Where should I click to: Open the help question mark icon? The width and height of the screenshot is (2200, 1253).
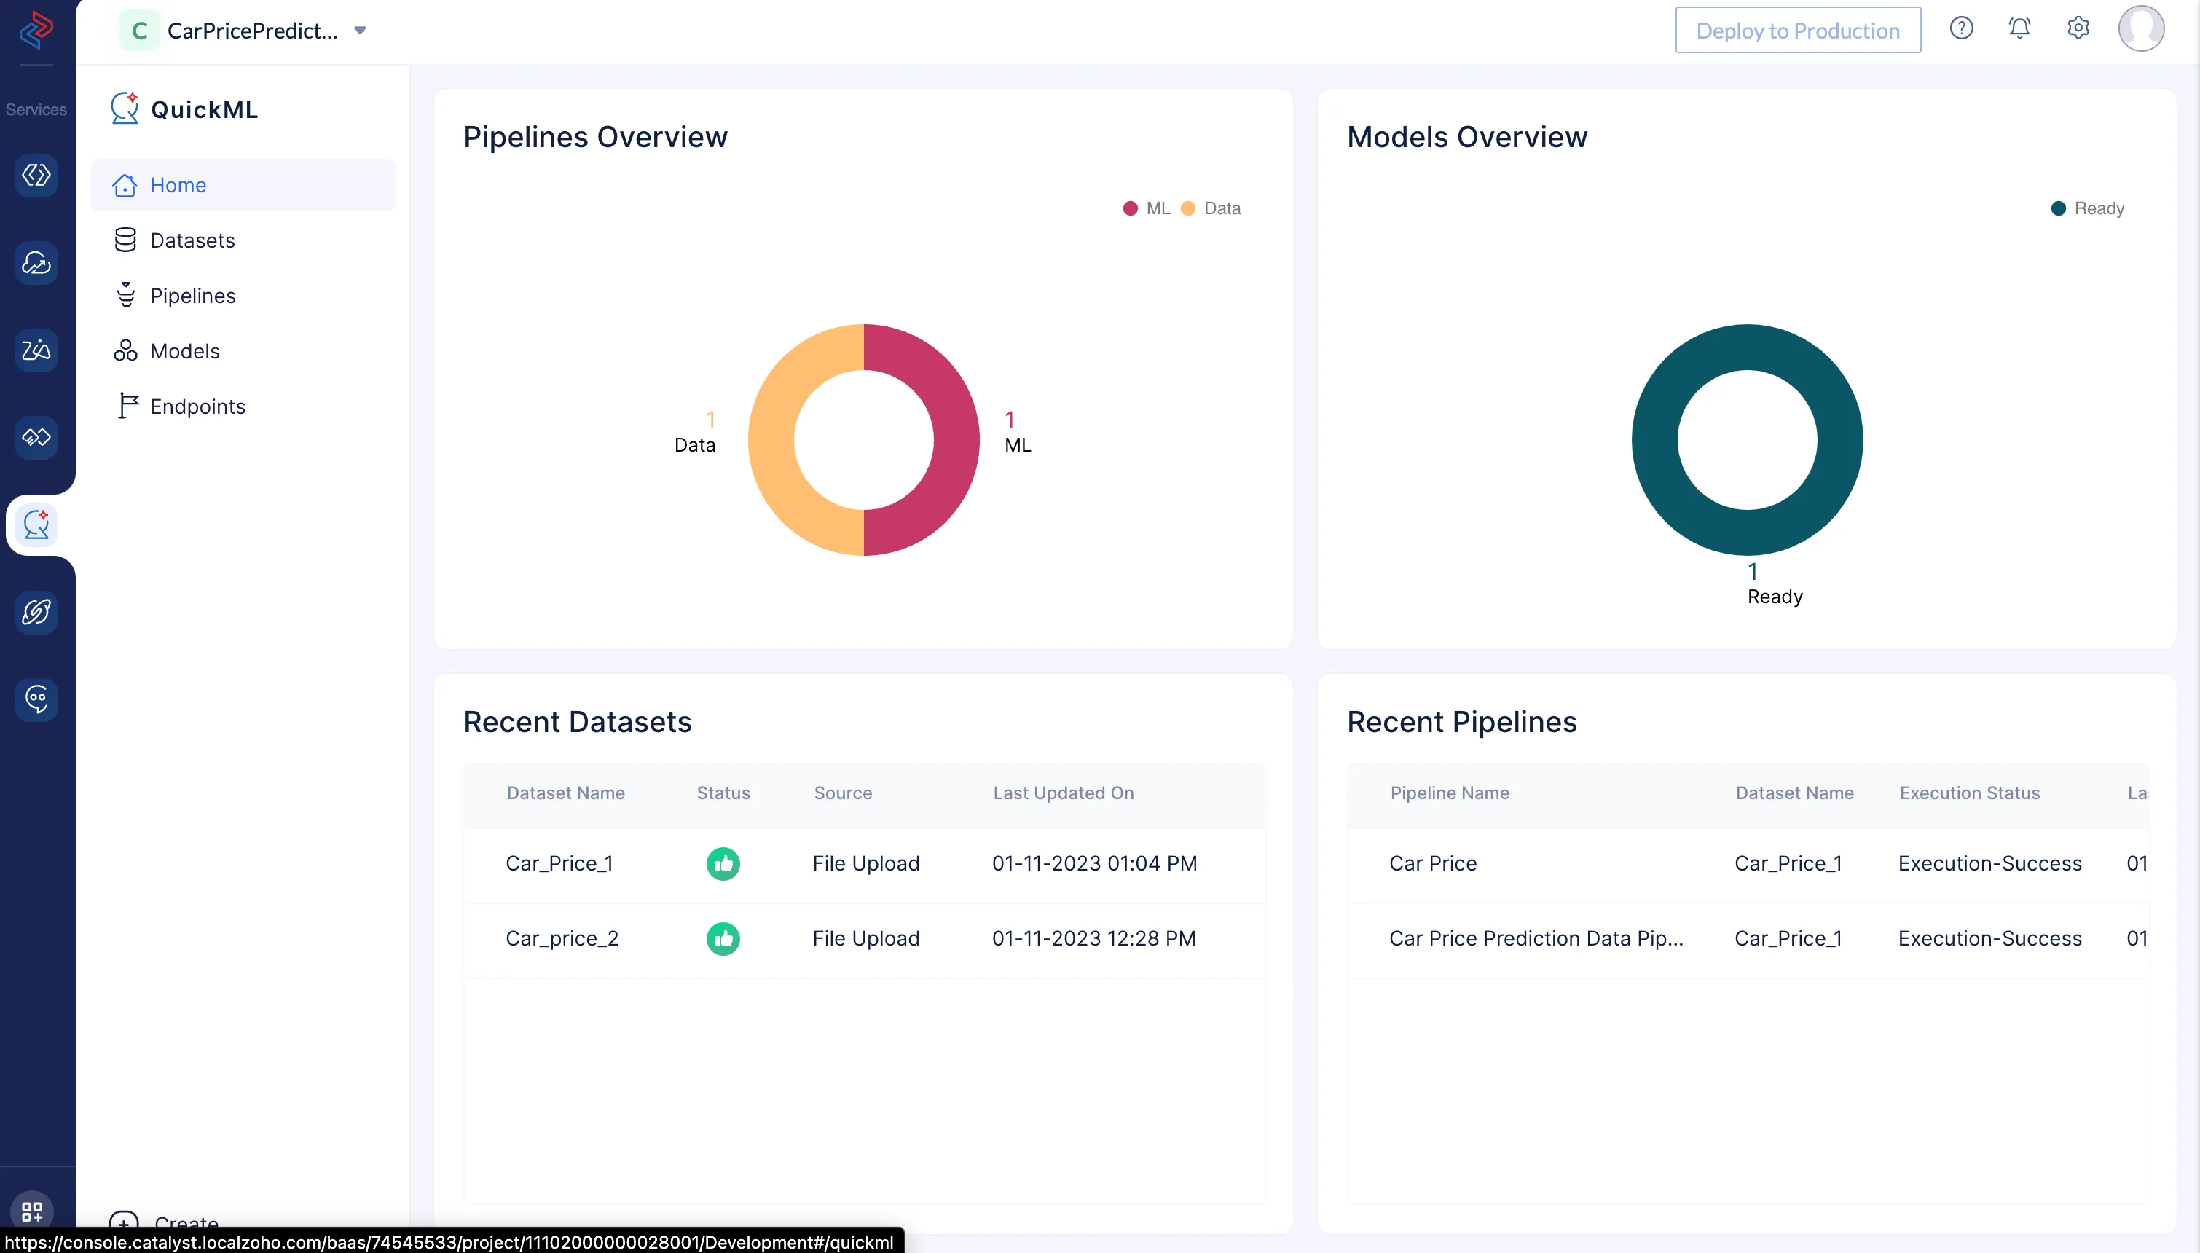(1961, 28)
